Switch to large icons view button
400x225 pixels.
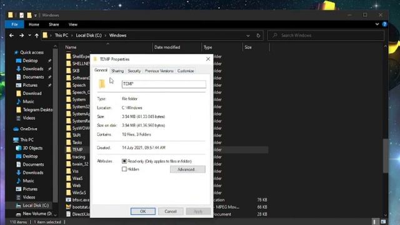pos(383,222)
